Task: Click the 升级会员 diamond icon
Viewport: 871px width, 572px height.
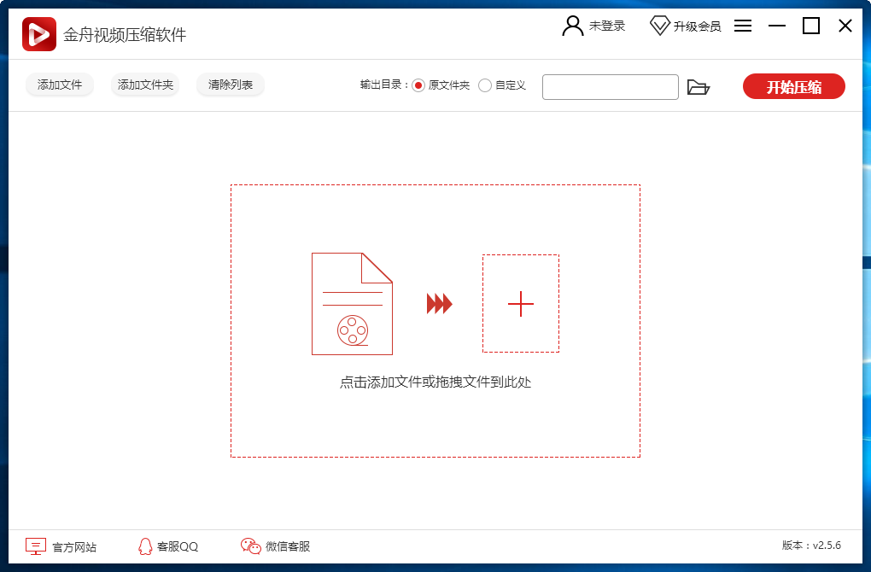Action: (x=659, y=25)
